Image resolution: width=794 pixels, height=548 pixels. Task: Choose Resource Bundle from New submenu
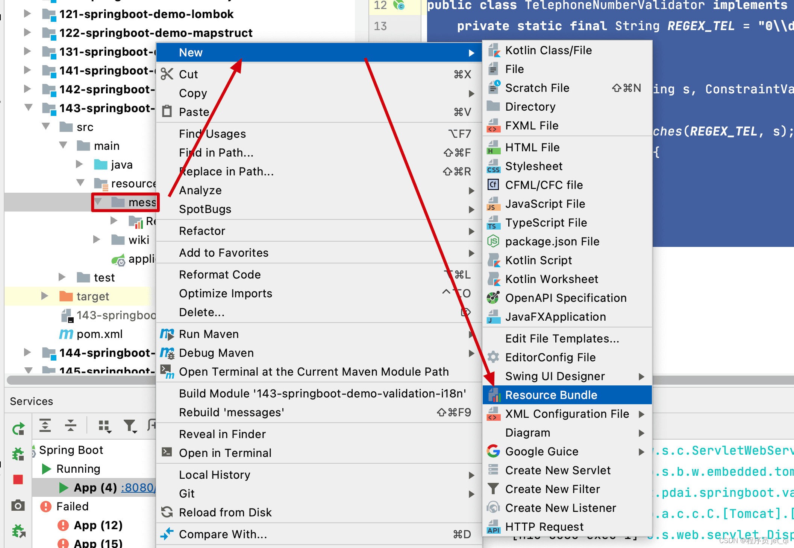click(551, 395)
